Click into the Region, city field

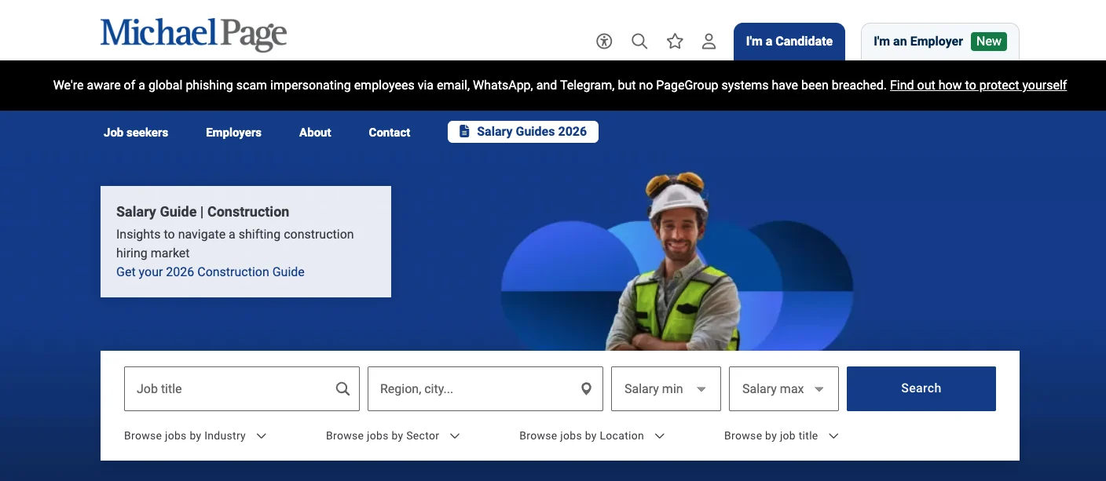(x=485, y=388)
